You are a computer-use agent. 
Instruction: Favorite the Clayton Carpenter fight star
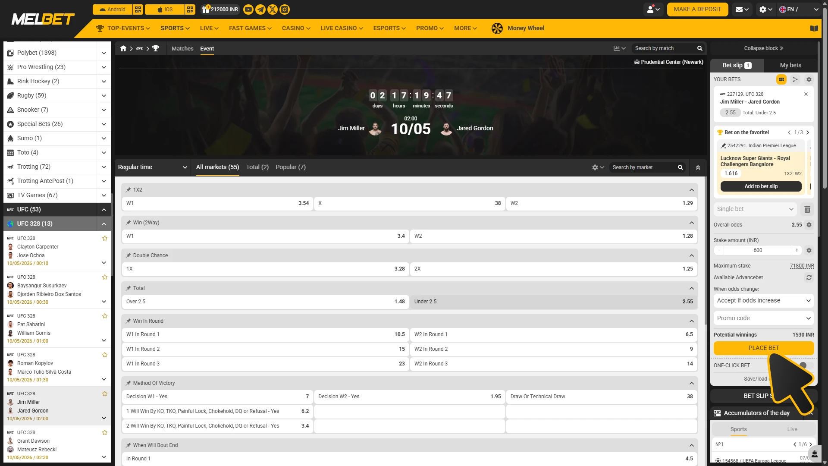105,238
